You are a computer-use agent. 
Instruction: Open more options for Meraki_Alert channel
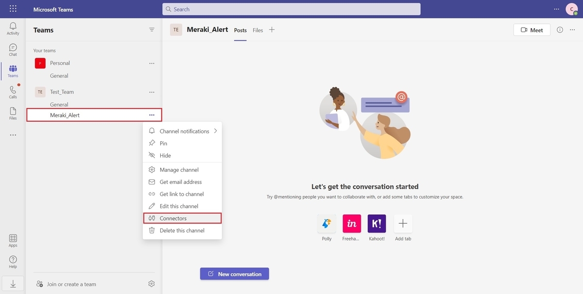(x=152, y=115)
